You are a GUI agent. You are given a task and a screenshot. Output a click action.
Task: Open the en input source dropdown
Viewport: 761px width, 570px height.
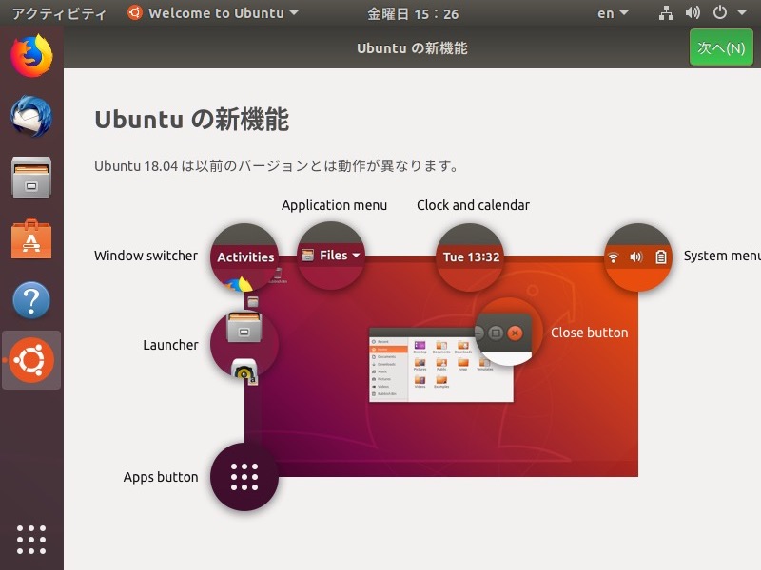tap(613, 13)
